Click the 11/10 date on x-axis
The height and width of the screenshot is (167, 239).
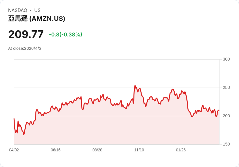click(139, 150)
